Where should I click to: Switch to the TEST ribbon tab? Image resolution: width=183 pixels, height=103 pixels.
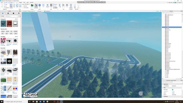click(24, 3)
